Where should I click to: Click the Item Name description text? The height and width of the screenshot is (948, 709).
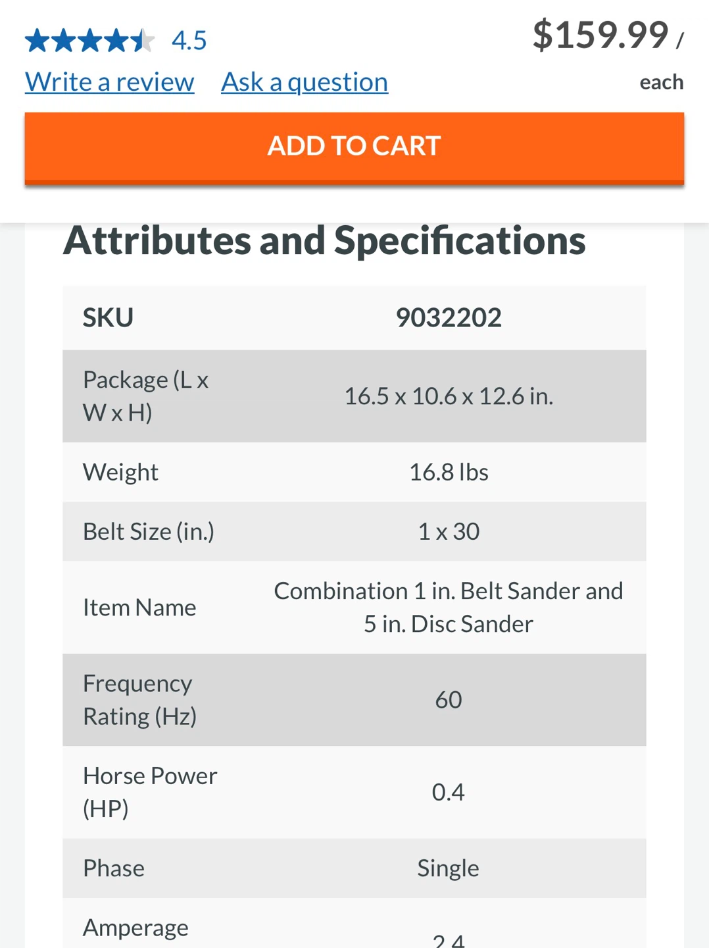449,608
